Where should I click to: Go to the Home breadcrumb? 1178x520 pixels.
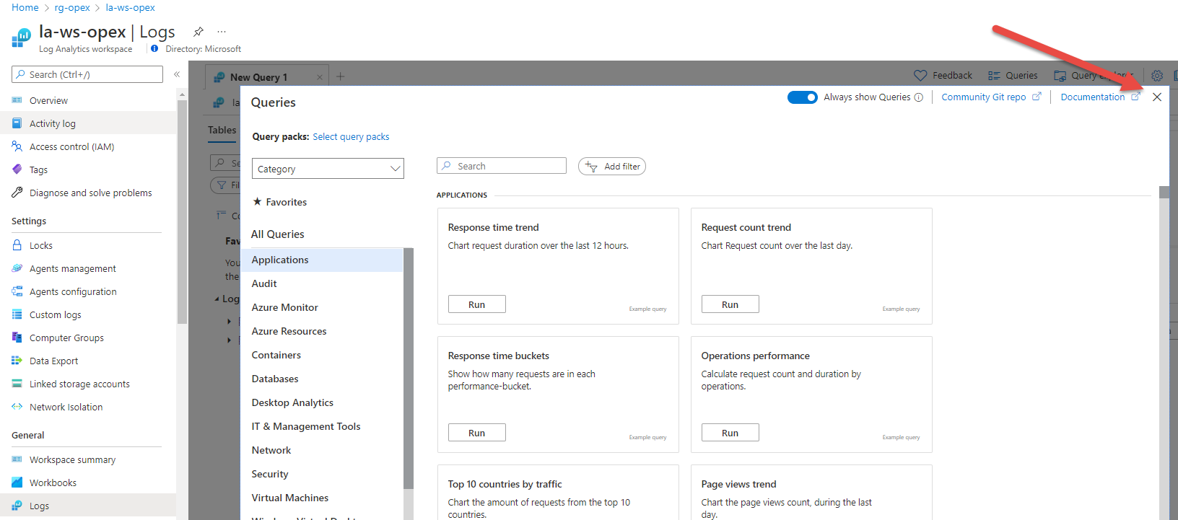(25, 7)
